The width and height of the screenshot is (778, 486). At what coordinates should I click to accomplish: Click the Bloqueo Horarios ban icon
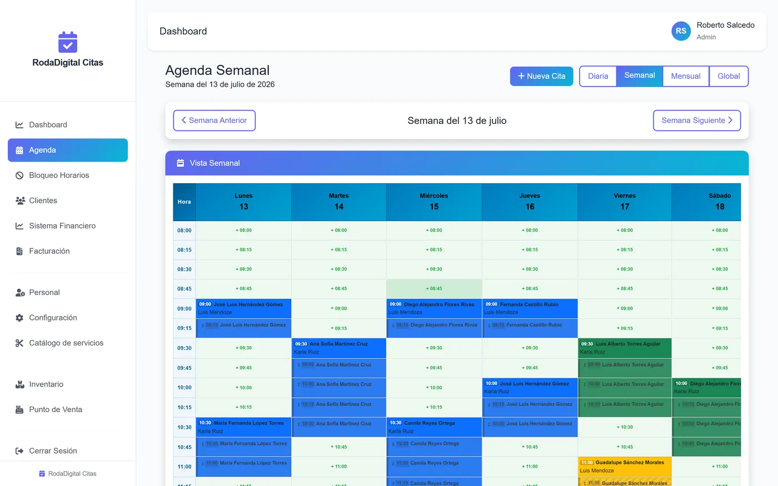tap(19, 176)
